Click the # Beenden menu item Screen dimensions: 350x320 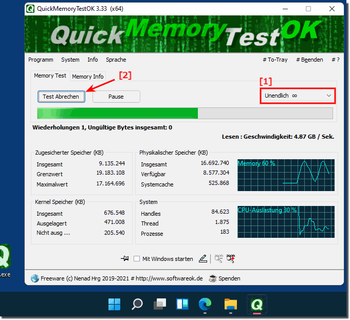coord(309,60)
